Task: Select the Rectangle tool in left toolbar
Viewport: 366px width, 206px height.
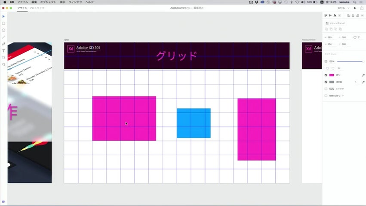Action: pyautogui.click(x=3, y=23)
